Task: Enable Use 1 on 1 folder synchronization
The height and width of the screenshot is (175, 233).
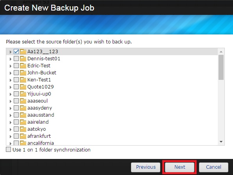Action: click(8, 150)
